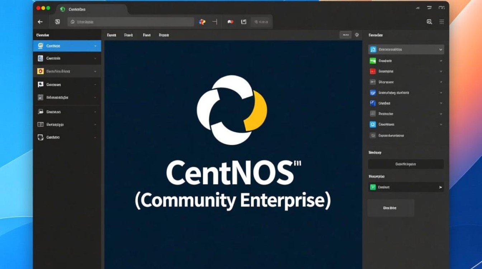Click the red and white toolbar icon

[231, 22]
